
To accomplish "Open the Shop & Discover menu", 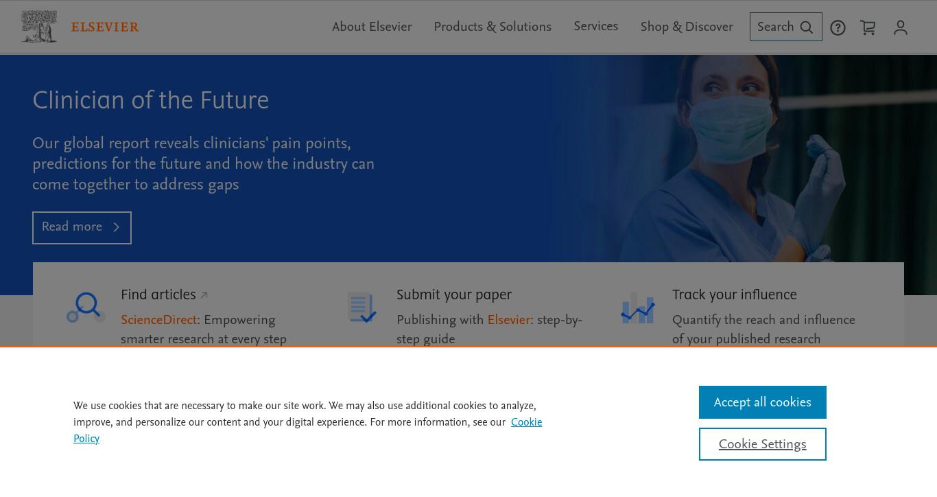I will [x=687, y=27].
